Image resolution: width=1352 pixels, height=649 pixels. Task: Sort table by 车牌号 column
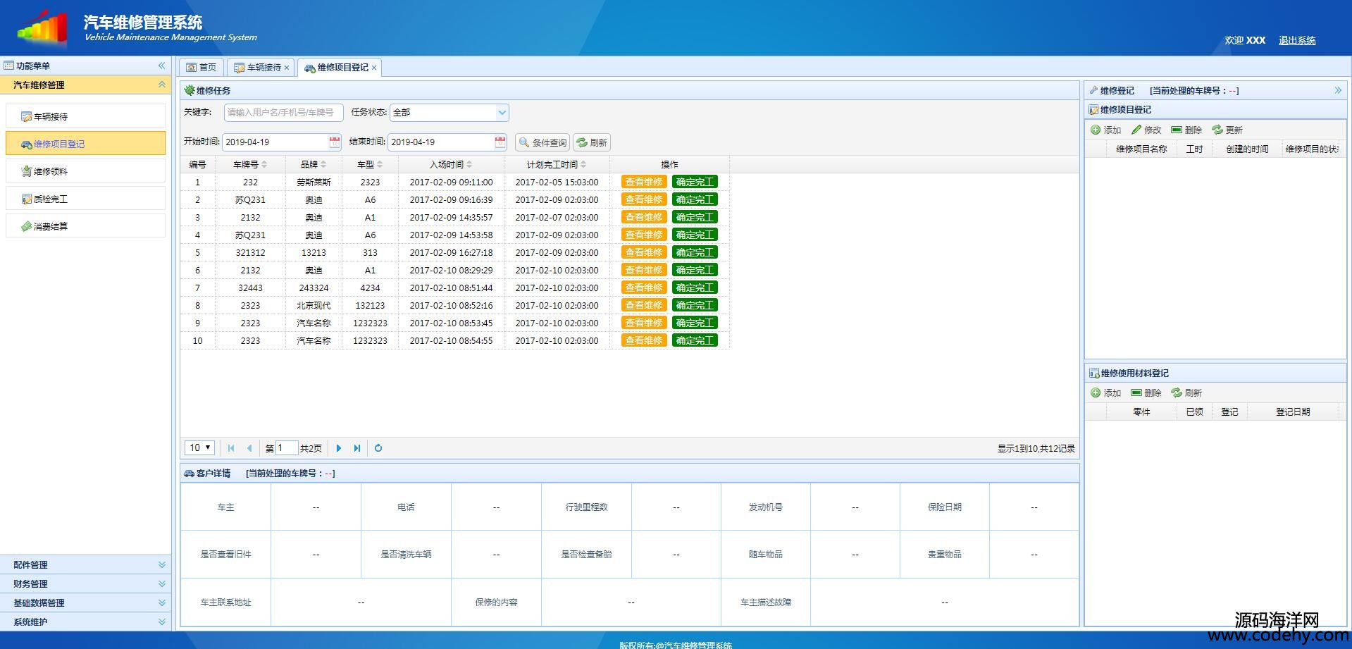250,164
